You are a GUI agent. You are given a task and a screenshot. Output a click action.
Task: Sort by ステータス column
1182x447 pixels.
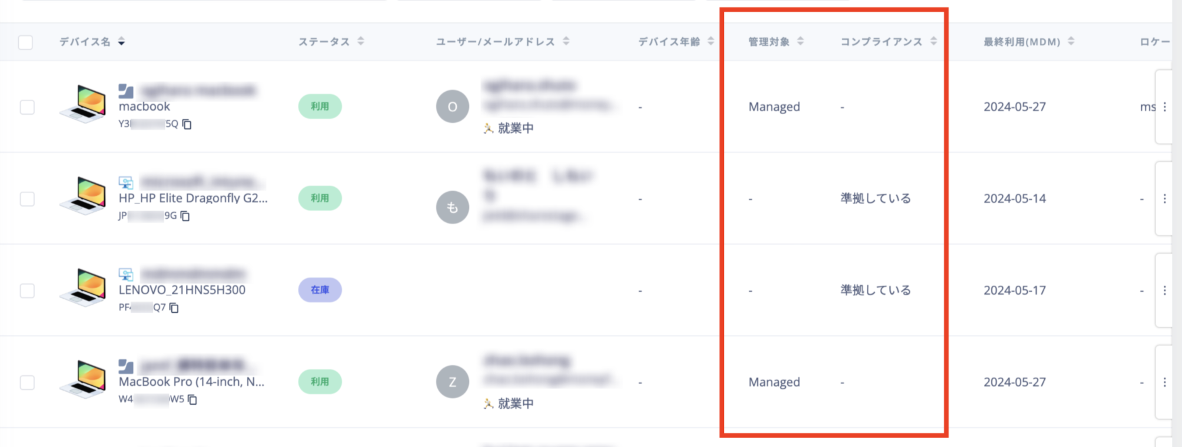point(361,41)
